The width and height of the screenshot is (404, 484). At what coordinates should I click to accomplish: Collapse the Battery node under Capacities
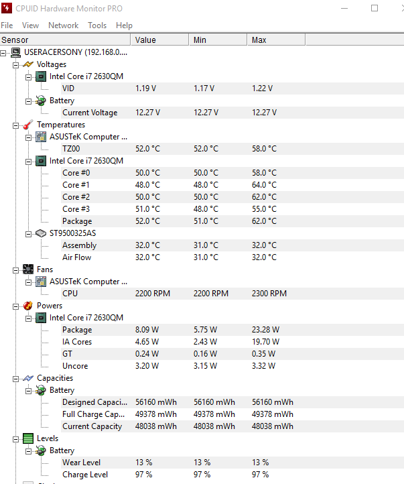tap(28, 391)
